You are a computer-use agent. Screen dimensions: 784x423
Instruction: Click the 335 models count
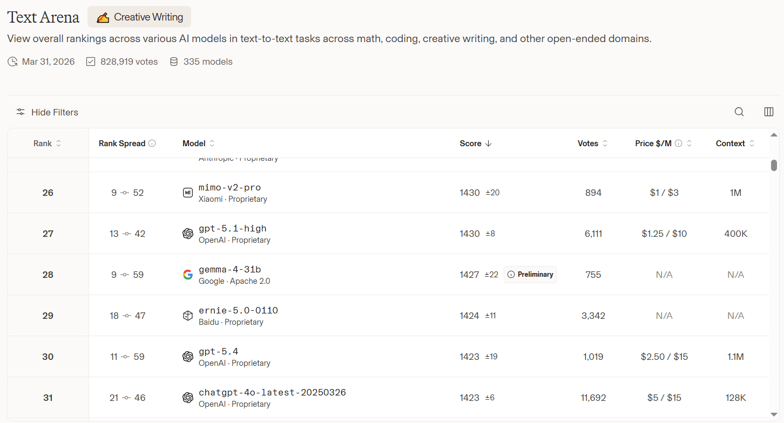pos(208,62)
